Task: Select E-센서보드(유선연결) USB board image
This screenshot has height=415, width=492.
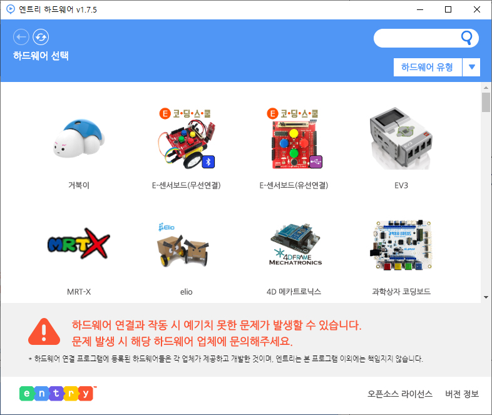Action: (x=294, y=138)
